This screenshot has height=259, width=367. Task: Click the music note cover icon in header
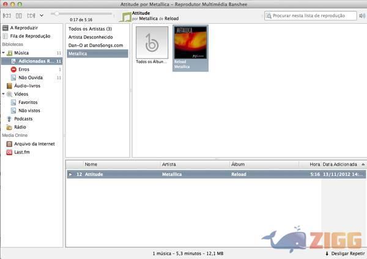(x=125, y=17)
